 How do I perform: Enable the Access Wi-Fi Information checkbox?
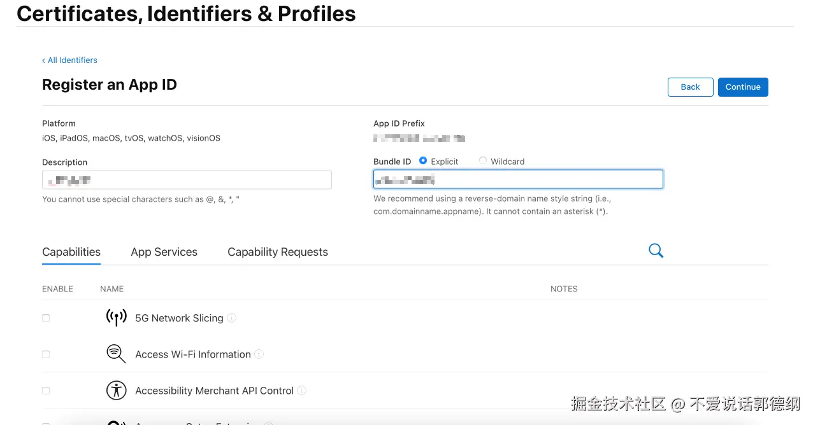[x=46, y=354]
